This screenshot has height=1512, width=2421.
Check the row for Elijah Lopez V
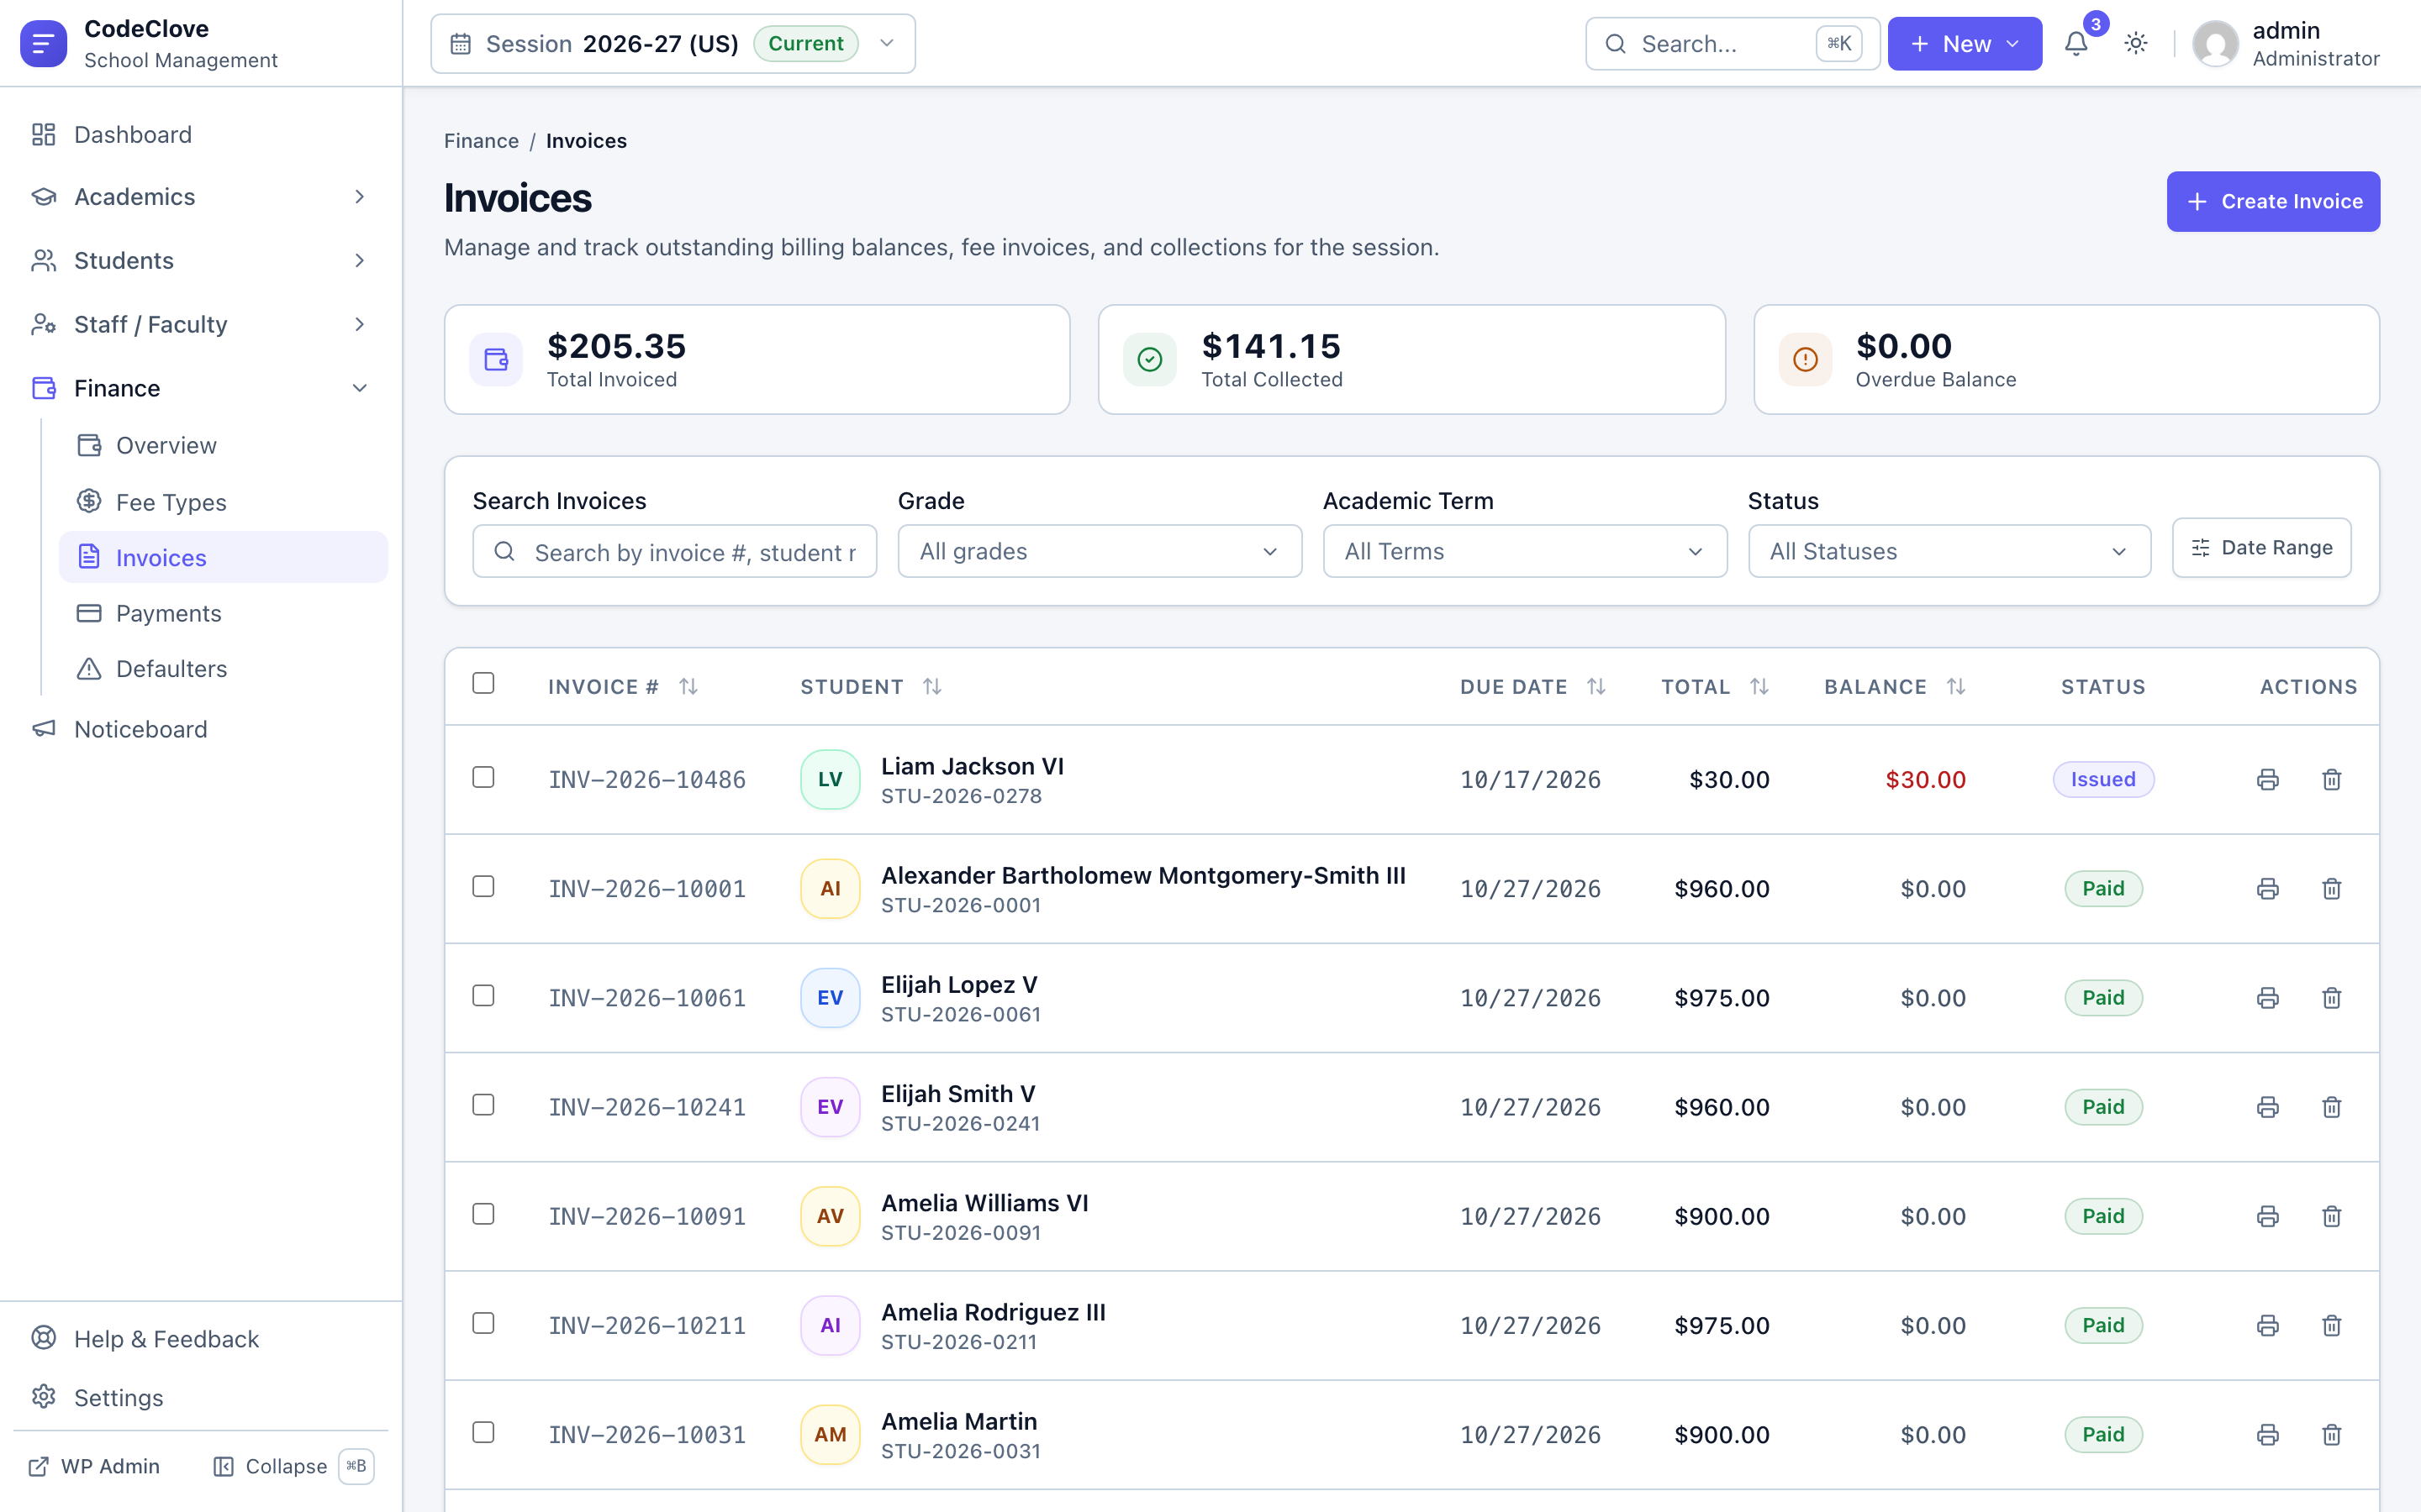point(483,995)
